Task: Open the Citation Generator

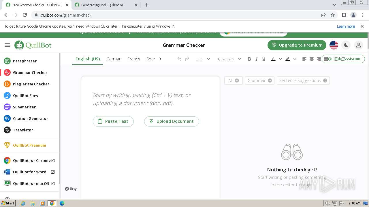Action: pyautogui.click(x=26, y=118)
